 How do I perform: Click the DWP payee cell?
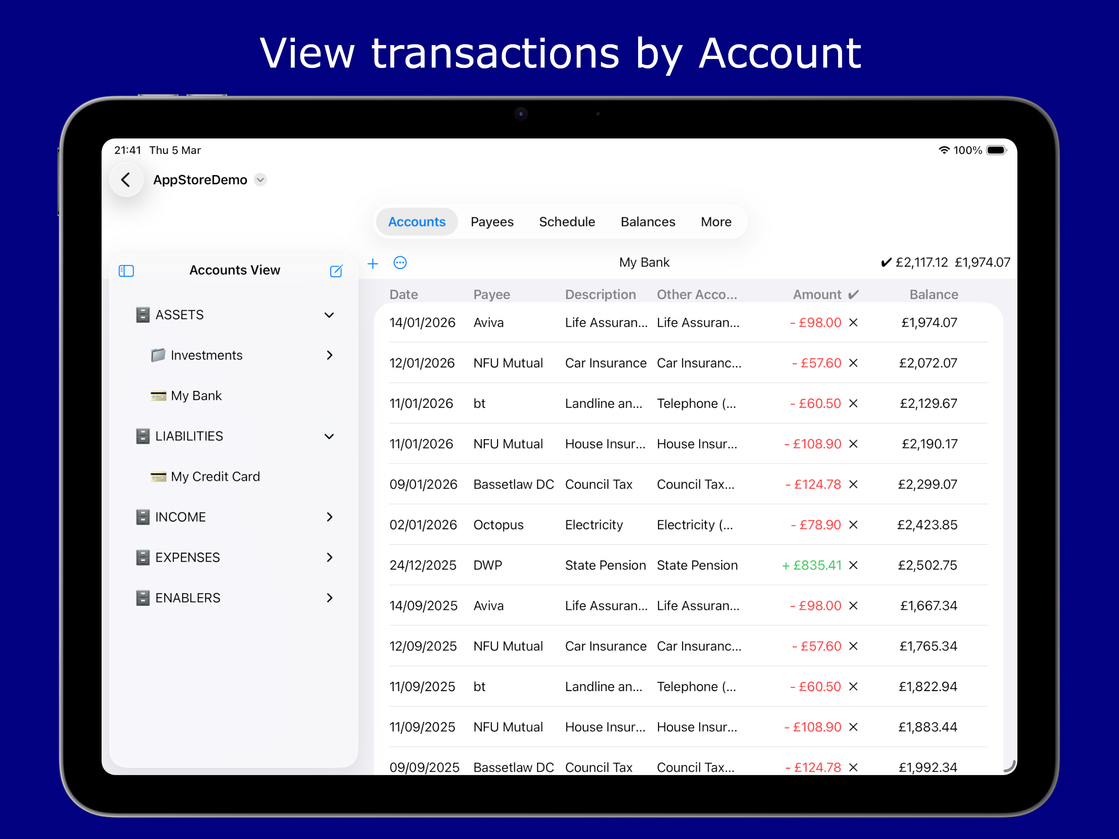point(488,565)
